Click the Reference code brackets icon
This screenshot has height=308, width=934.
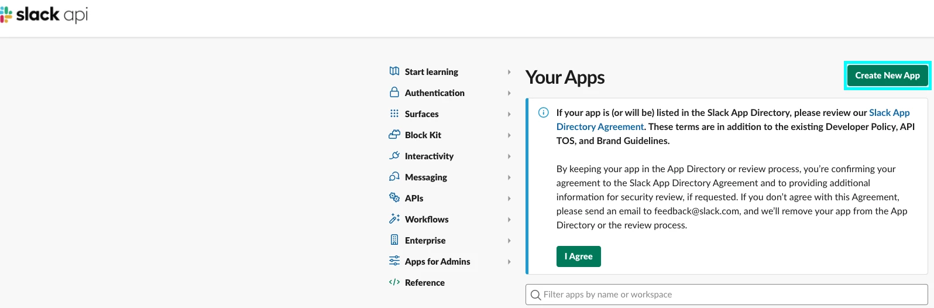click(394, 282)
